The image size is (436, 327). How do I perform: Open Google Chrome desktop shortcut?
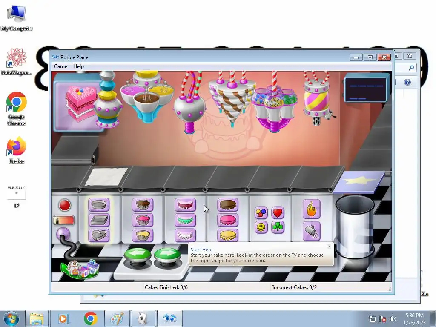tap(17, 109)
